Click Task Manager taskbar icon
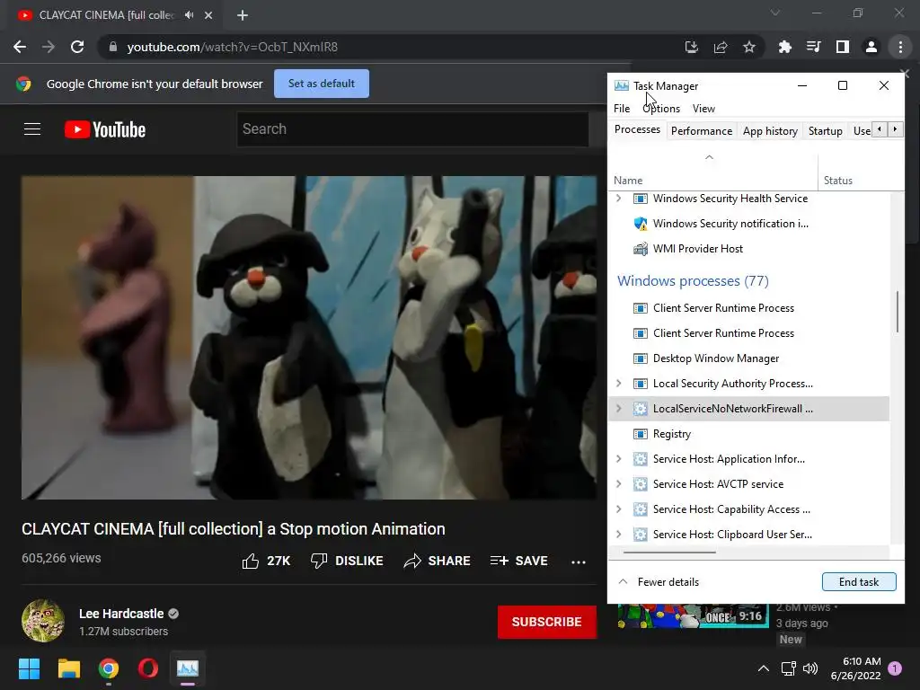Screen dimensions: 920x690 [x=188, y=668]
